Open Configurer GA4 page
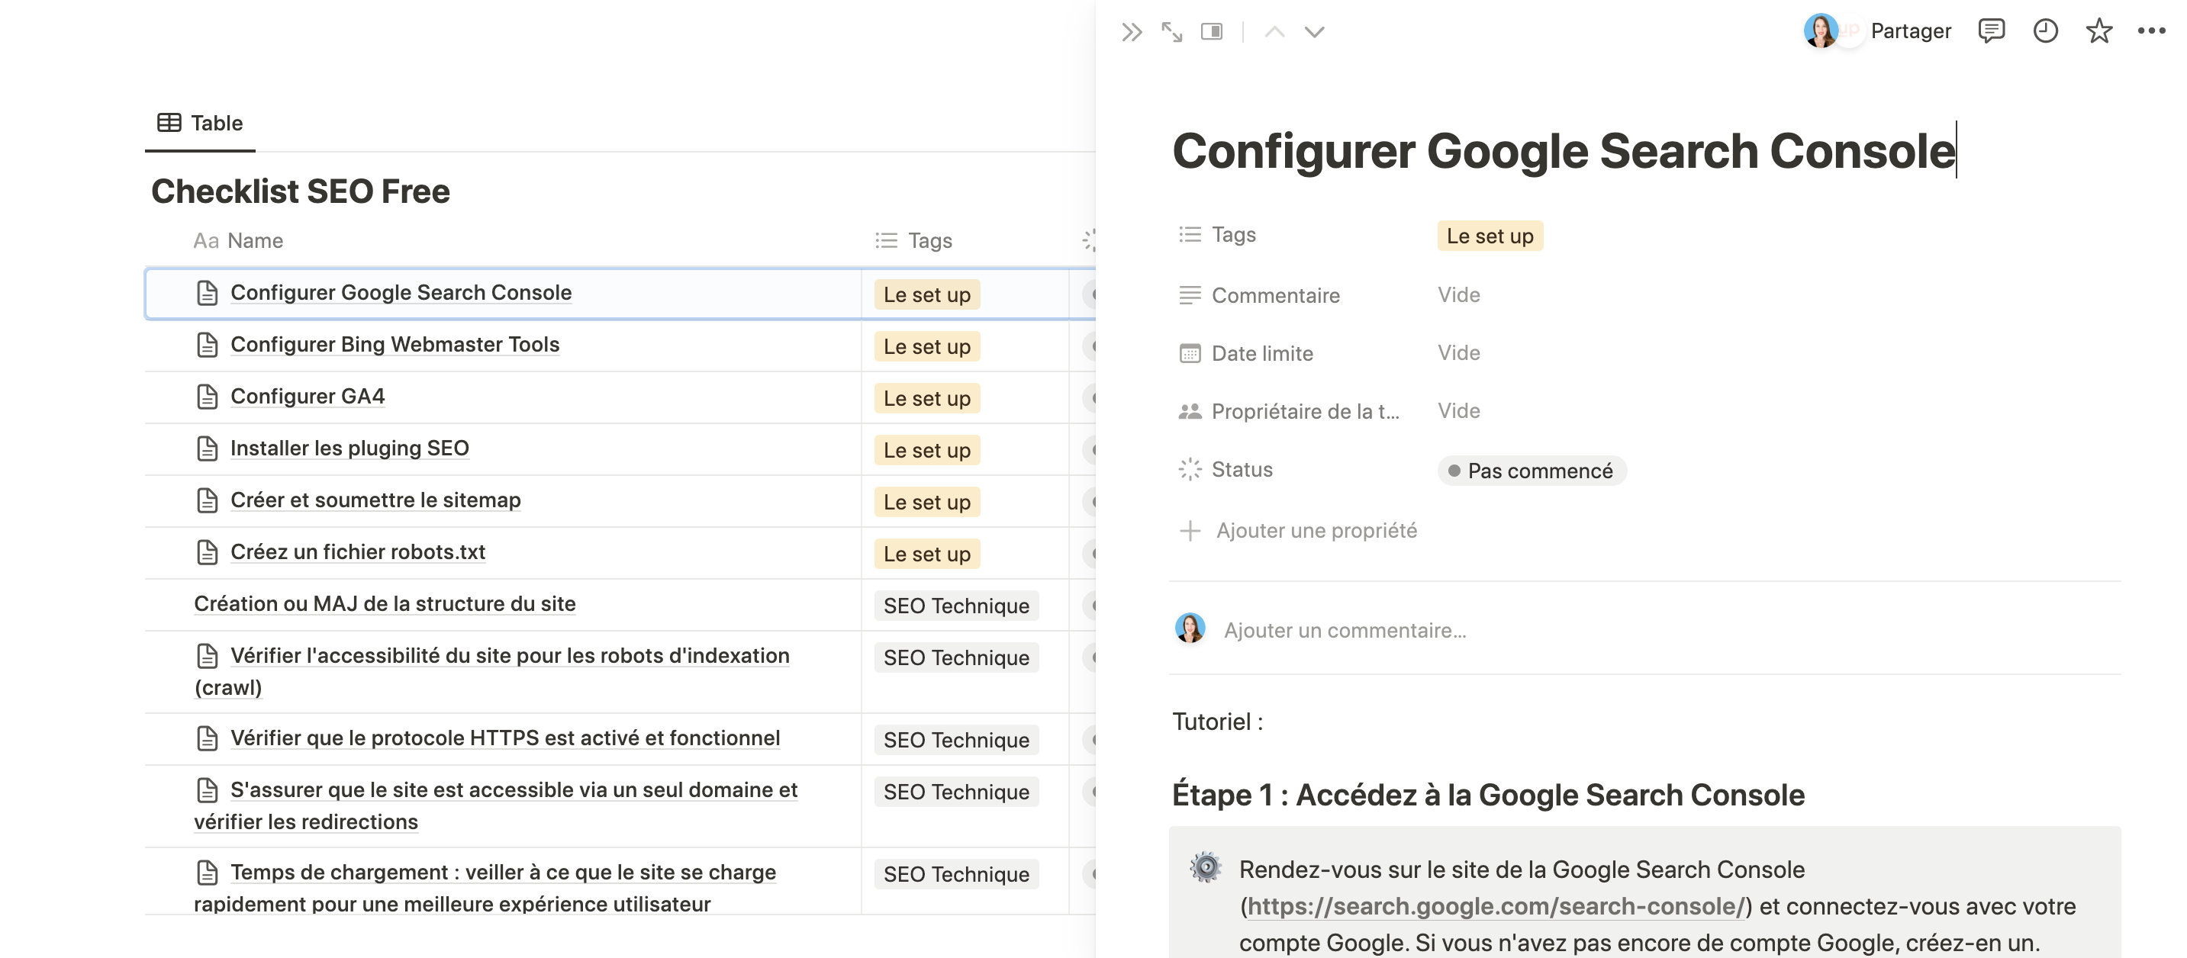Screen dimensions: 2187x958 (x=308, y=397)
